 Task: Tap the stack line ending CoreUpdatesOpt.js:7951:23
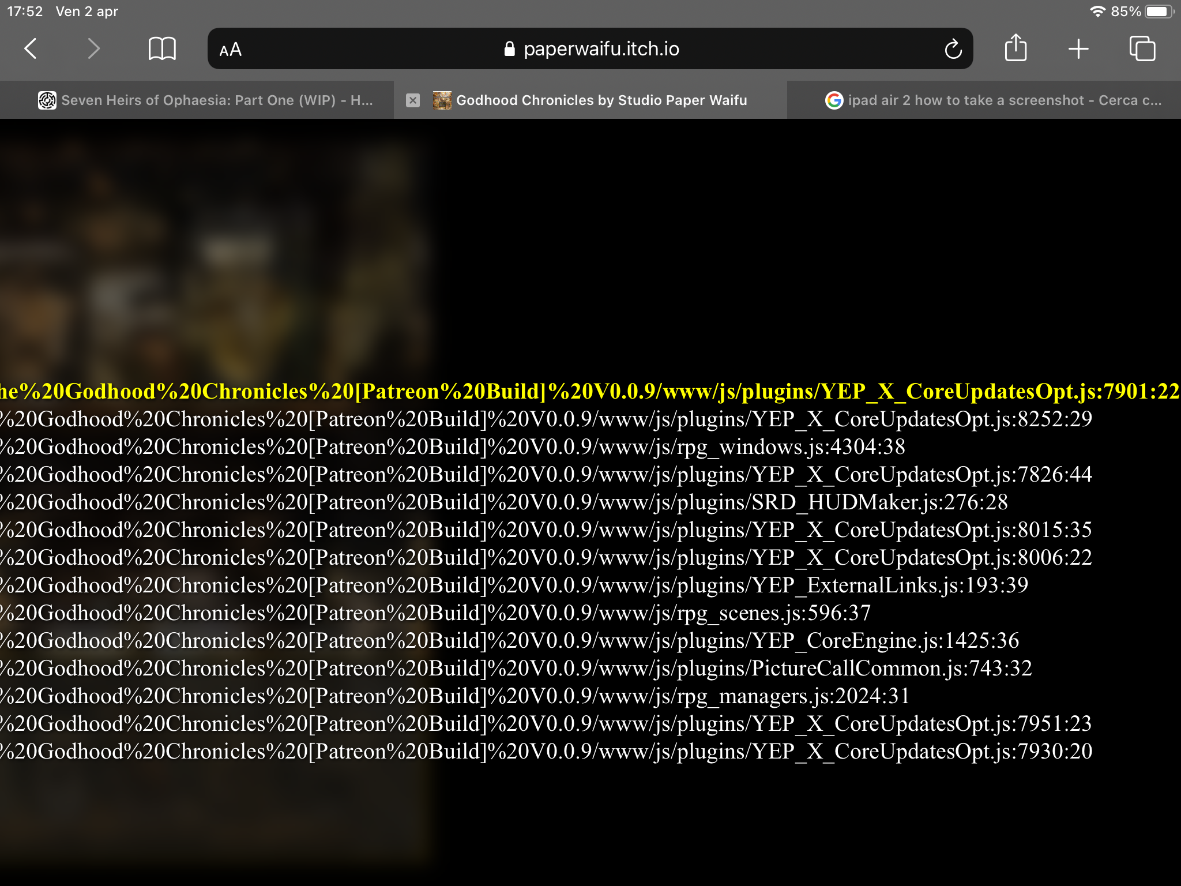pos(546,724)
